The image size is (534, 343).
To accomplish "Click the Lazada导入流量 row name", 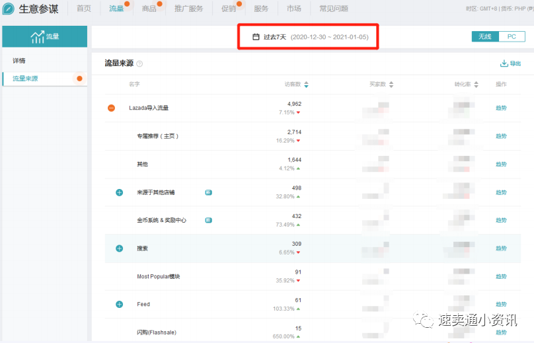I will 149,108.
